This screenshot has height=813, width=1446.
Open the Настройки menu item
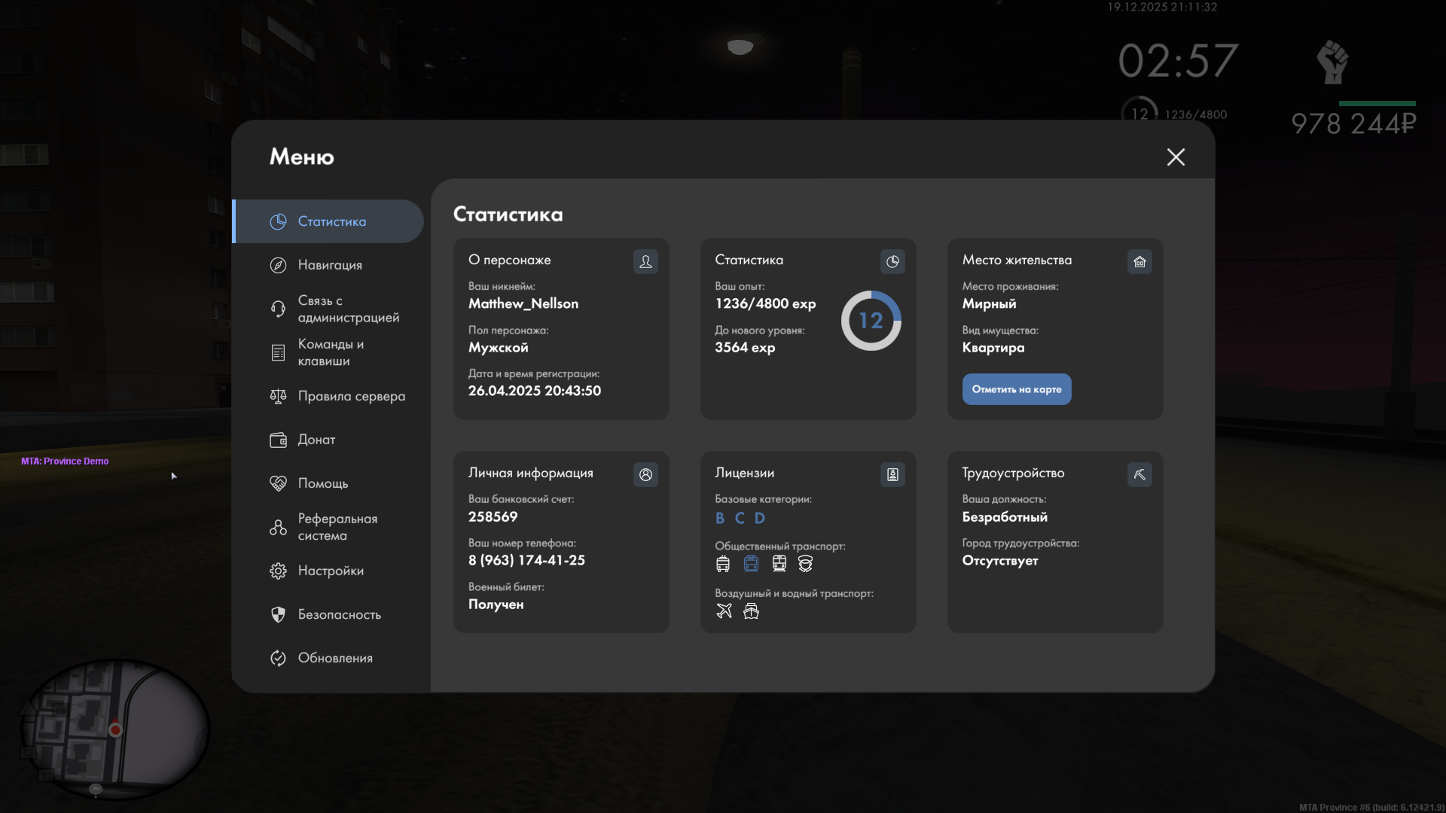tap(331, 571)
